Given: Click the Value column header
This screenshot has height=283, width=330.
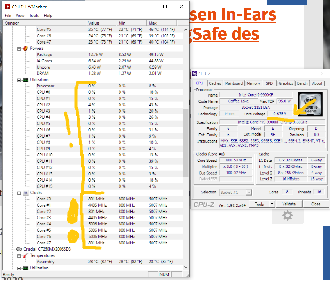Looking at the screenshot, I should (101, 23).
